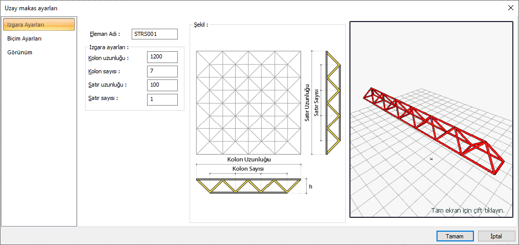Confirm settings with the Tamam button
519x245 pixels.
coord(454,236)
